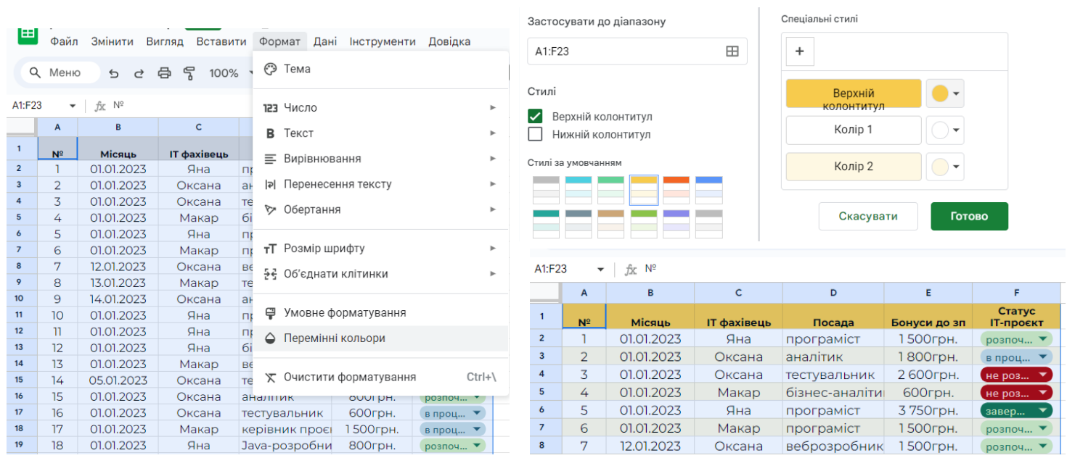Select the paint format roller icon
Screen dimensions: 1067x458
(x=189, y=73)
